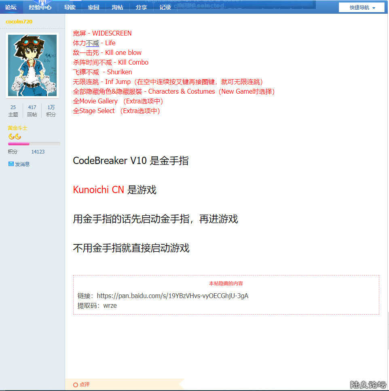The image size is (389, 391).
Task: Click the 陆良论坛 watermark logo
Action: (368, 385)
